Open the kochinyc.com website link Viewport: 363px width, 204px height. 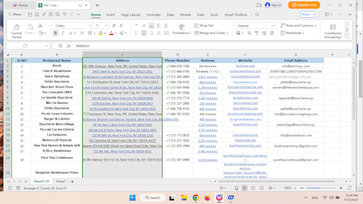tap(245, 66)
